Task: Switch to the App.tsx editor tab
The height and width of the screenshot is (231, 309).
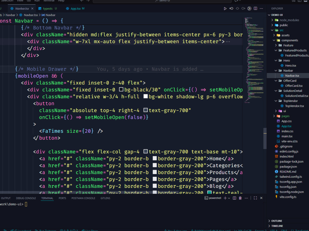Action: click(75, 8)
